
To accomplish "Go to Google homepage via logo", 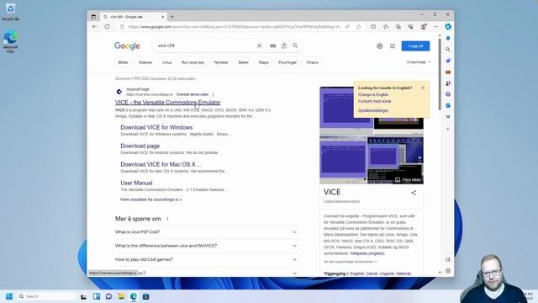I will tap(127, 46).
